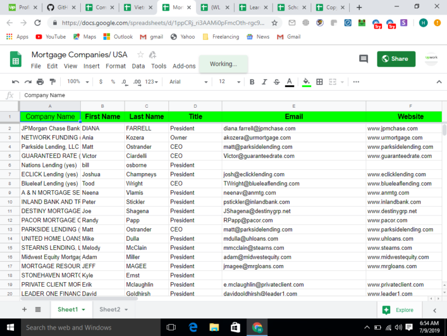Select cell diana.farrell@jpmchase.com
The width and height of the screenshot is (447, 336).
click(x=294, y=128)
